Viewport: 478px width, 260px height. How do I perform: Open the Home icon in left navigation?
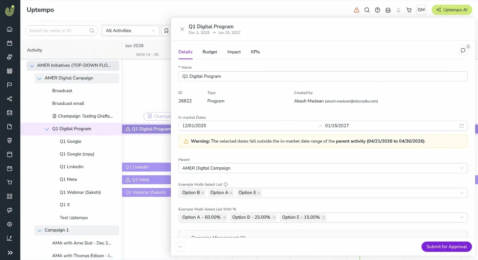pyautogui.click(x=10, y=29)
